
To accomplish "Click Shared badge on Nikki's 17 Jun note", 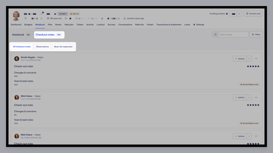I will (249, 123).
